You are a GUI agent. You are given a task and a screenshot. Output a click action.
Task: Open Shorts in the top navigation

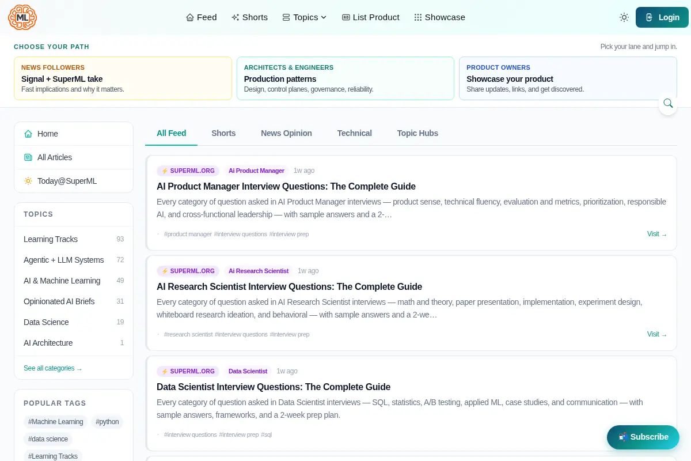pyautogui.click(x=249, y=17)
